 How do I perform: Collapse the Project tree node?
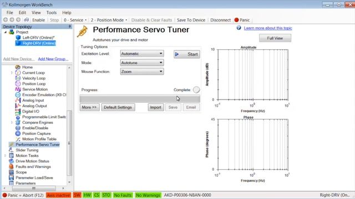tap(6, 32)
